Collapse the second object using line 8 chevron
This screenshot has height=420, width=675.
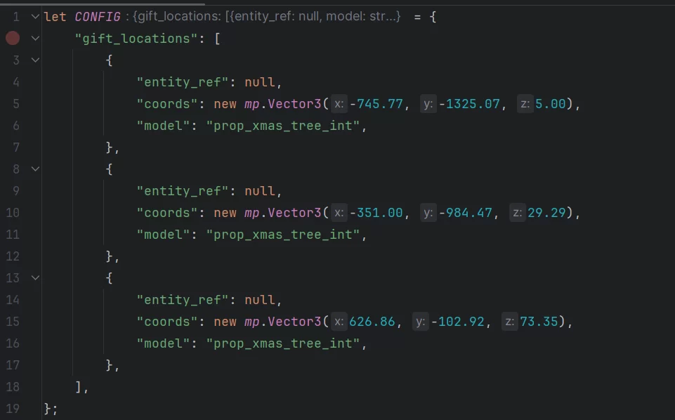click(x=35, y=169)
